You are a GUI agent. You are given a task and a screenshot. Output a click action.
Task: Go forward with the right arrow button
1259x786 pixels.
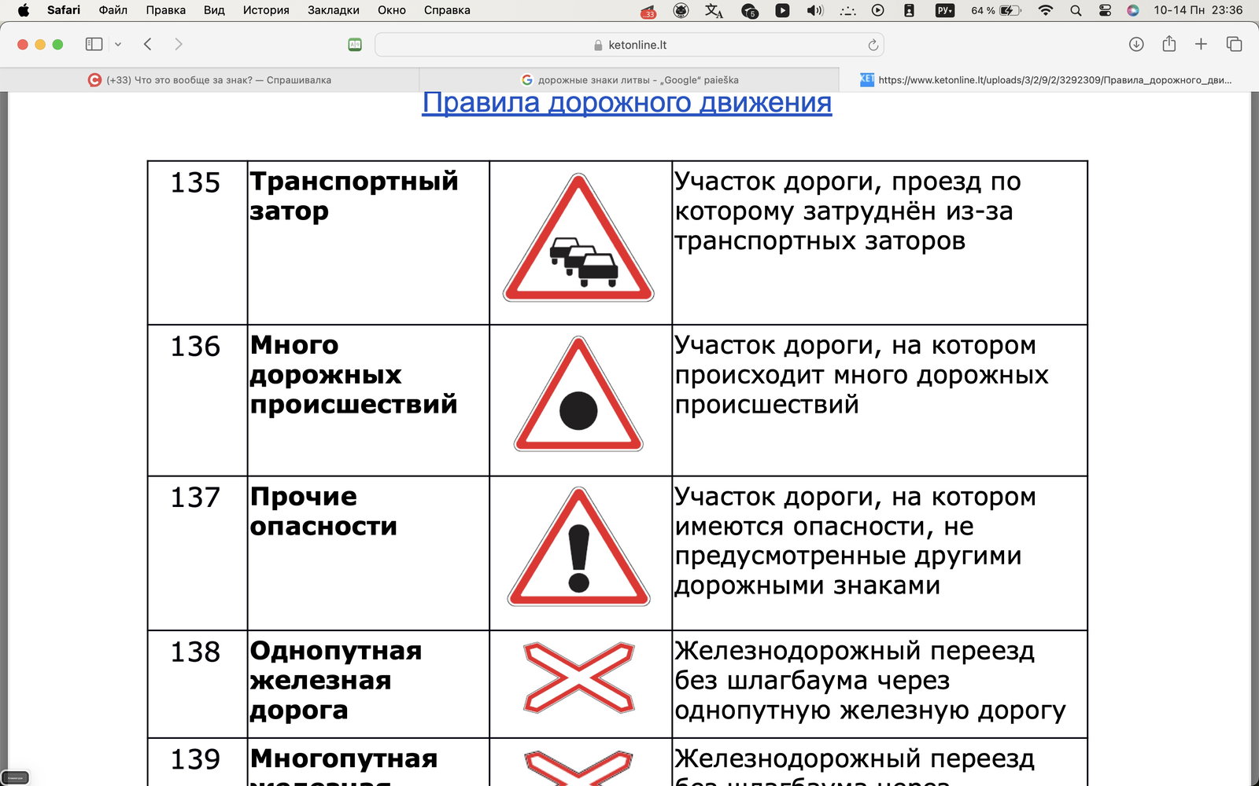point(179,44)
